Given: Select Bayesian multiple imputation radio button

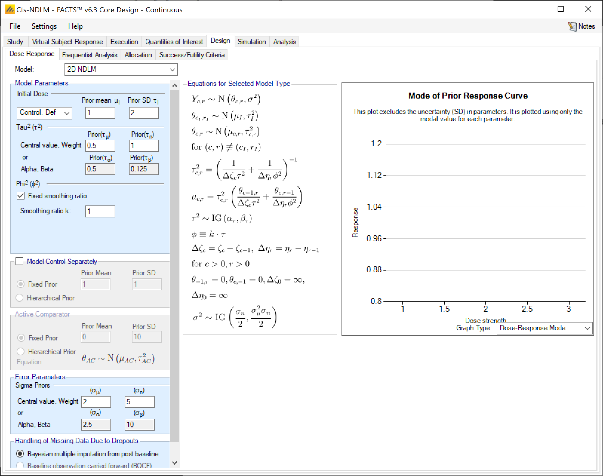Looking at the screenshot, I should coord(20,454).
